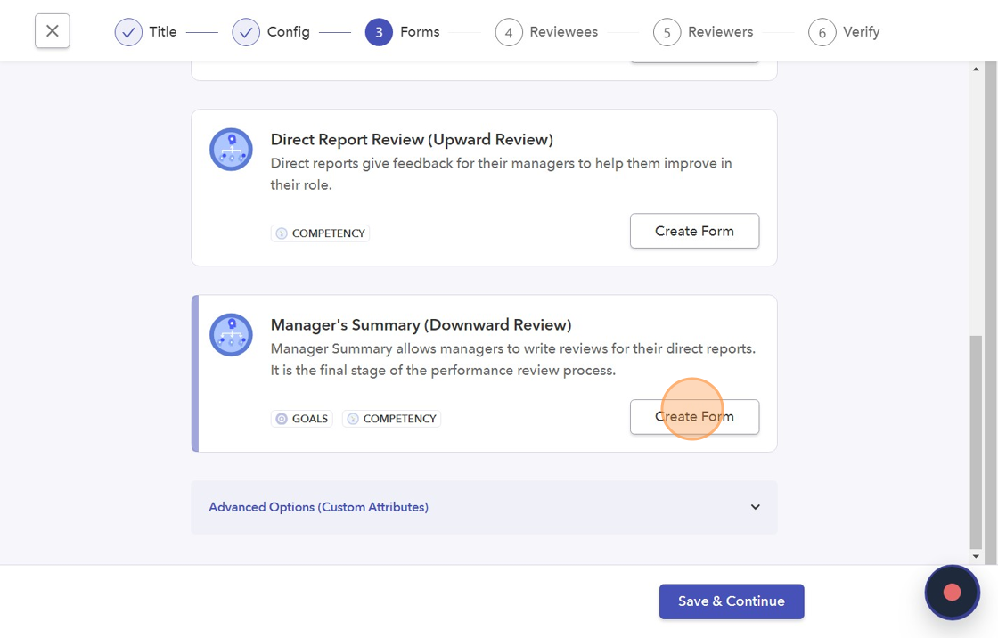Image resolution: width=998 pixels, height=638 pixels.
Task: Open the Reviewers step label
Action: (721, 32)
